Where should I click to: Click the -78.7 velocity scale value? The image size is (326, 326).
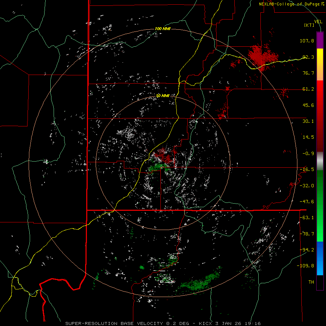coord(307,234)
